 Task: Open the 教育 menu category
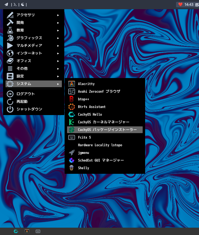pos(34,30)
